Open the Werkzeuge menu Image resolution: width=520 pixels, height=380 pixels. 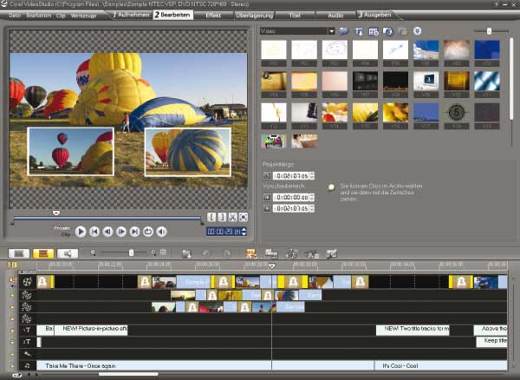pos(83,16)
